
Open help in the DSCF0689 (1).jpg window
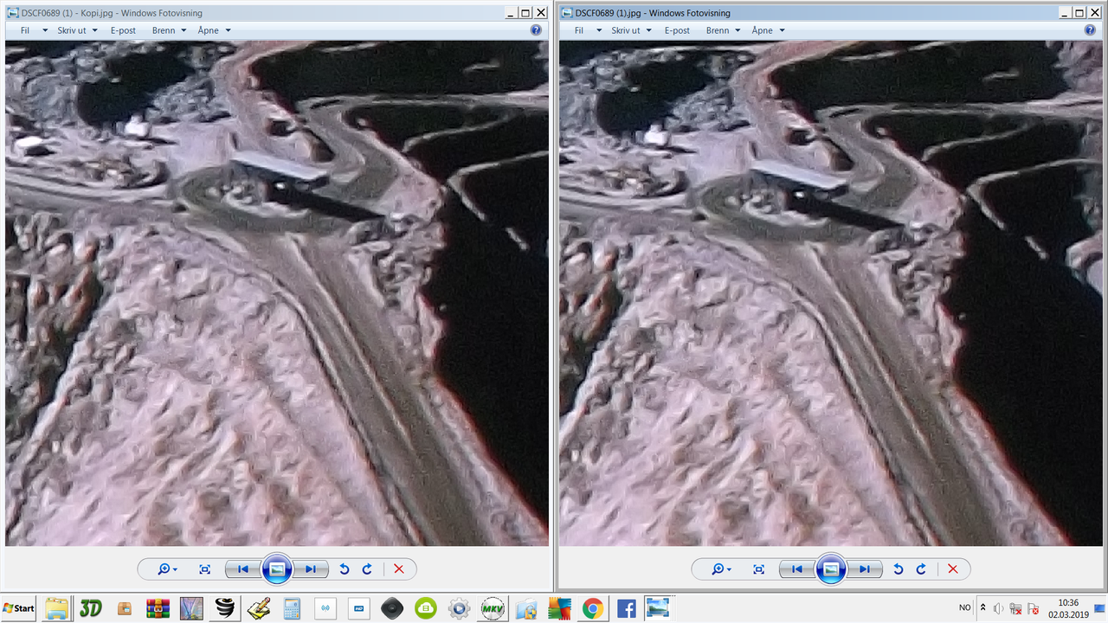1090,30
